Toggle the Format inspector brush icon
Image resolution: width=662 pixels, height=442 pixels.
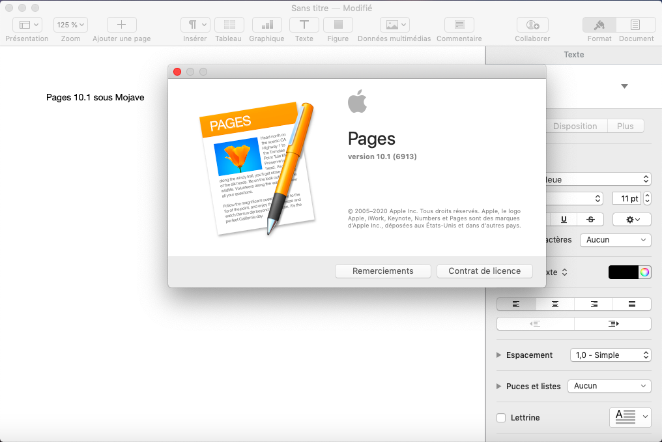[x=599, y=25]
